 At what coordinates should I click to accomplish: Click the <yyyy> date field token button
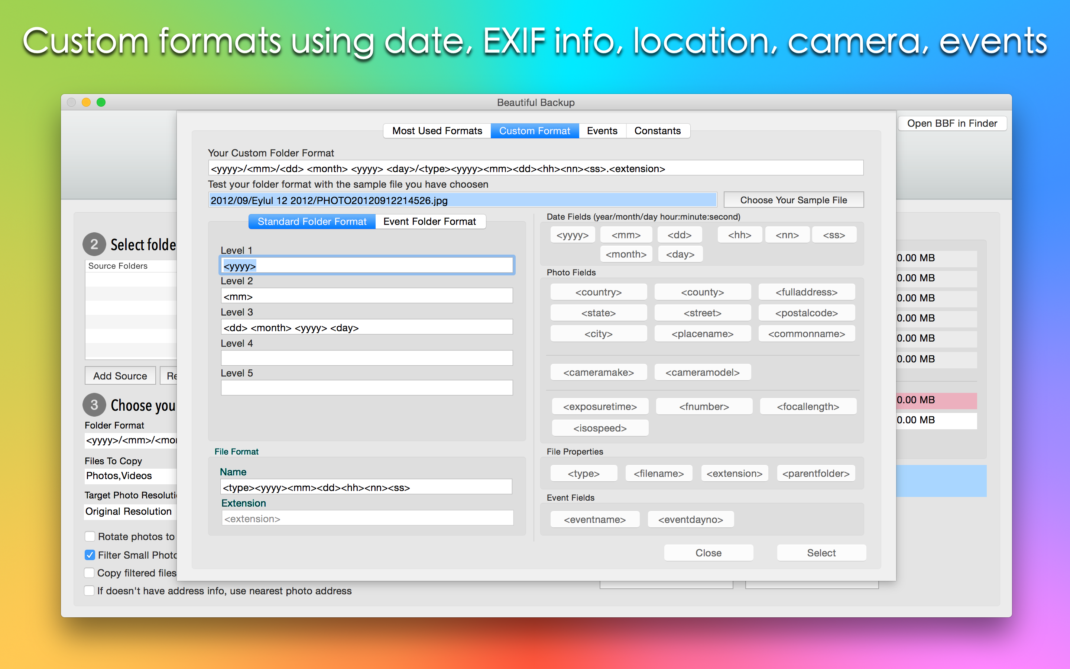point(572,235)
